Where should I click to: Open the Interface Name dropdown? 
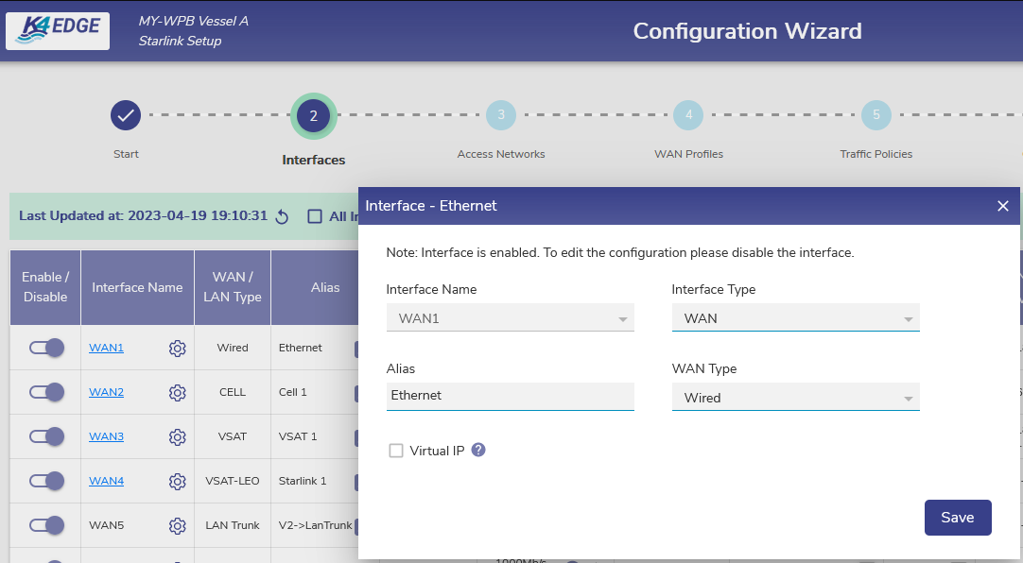tap(510, 318)
